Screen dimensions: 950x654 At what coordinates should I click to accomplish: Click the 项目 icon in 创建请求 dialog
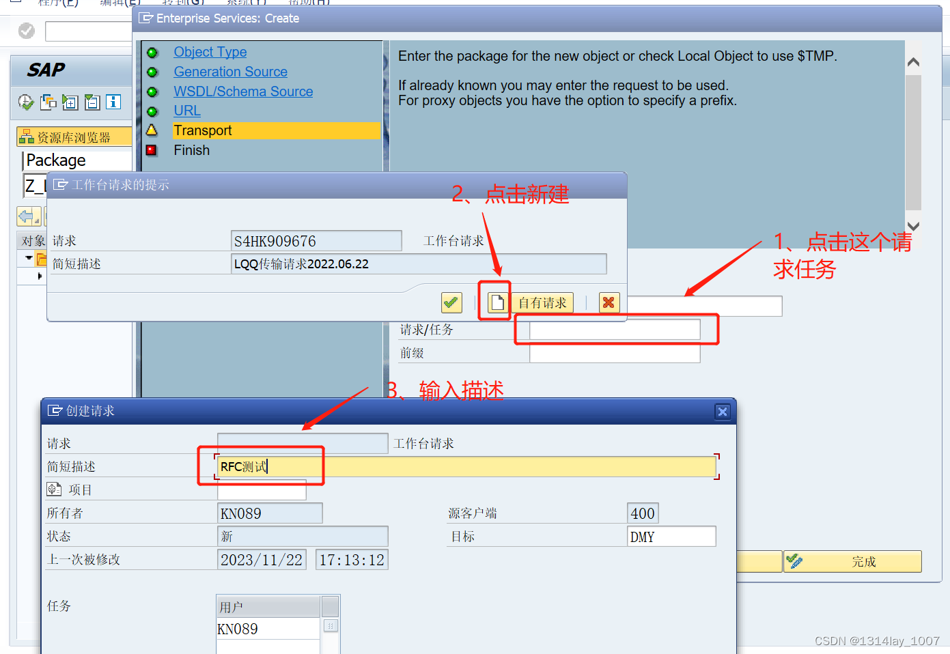click(54, 489)
